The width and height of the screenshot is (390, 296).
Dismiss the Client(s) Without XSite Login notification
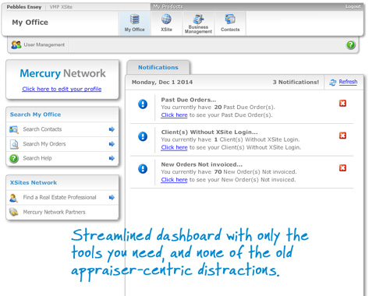point(342,136)
